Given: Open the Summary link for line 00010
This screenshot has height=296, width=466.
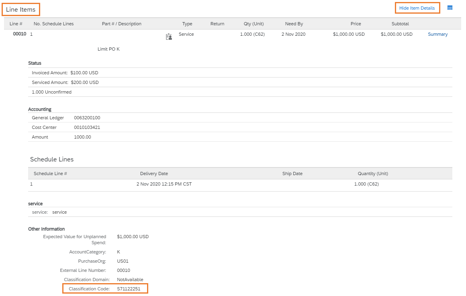Looking at the screenshot, I should [x=437, y=34].
